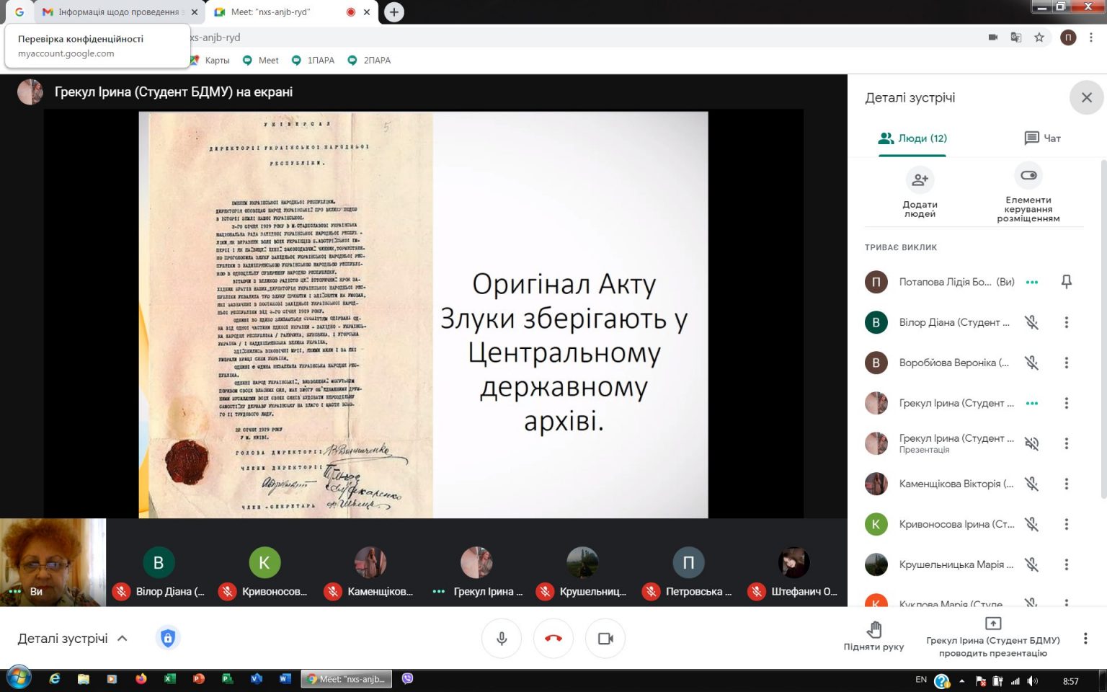Open the three-dot more options menu at bottom right
1107x692 pixels.
click(x=1085, y=639)
